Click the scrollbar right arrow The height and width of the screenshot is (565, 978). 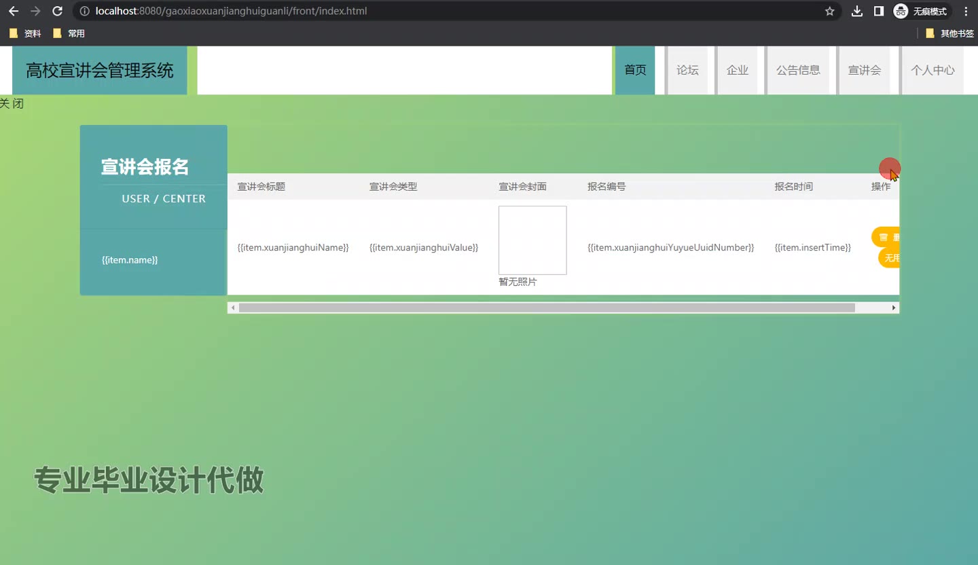coord(894,308)
